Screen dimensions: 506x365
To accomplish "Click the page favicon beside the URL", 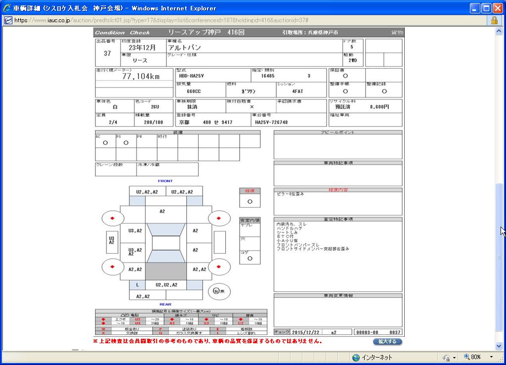I will click(x=8, y=20).
